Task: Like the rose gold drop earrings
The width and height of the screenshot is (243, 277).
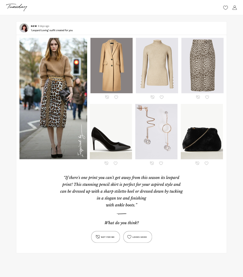Action: pyautogui.click(x=161, y=163)
